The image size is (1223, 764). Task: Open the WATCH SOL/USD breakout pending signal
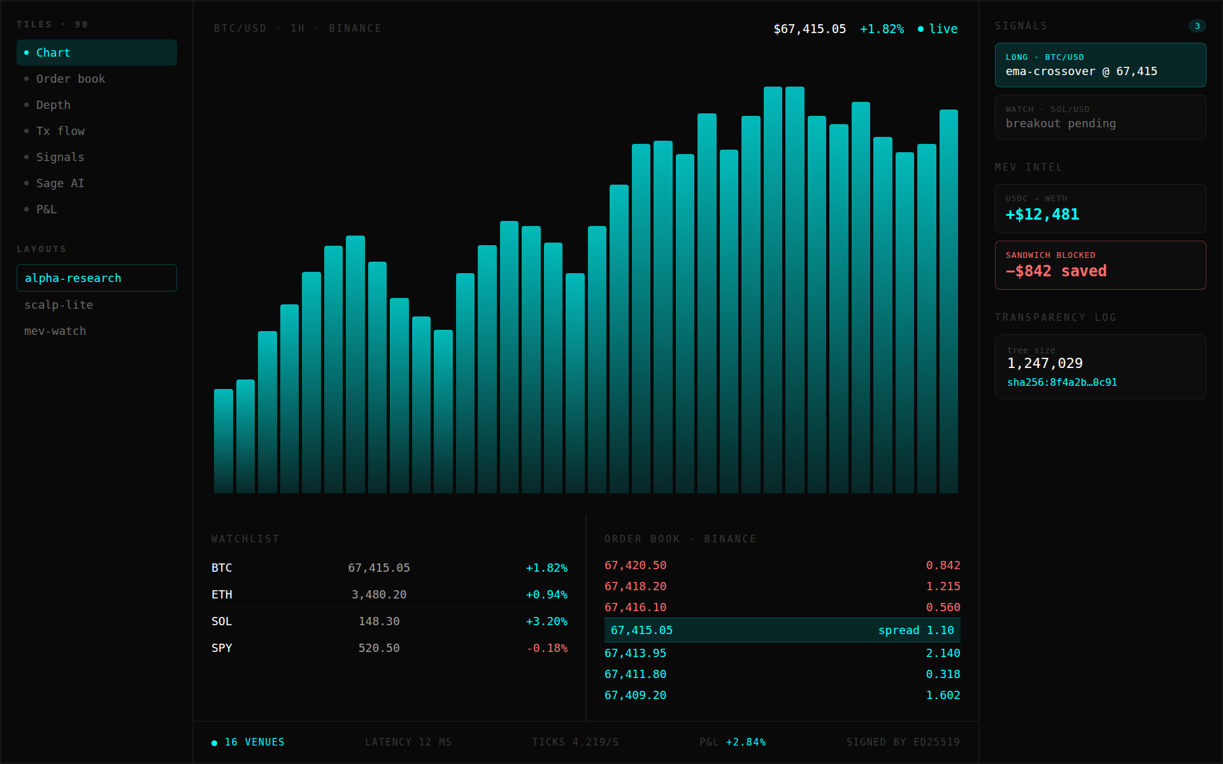pyautogui.click(x=1100, y=117)
